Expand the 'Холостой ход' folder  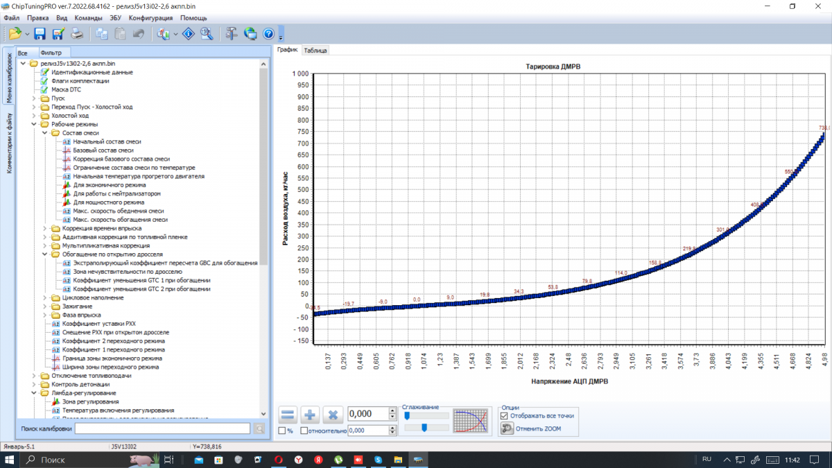[35, 116]
